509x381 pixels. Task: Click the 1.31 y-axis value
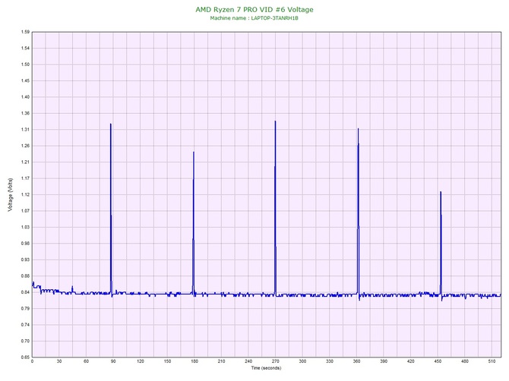[25, 129]
